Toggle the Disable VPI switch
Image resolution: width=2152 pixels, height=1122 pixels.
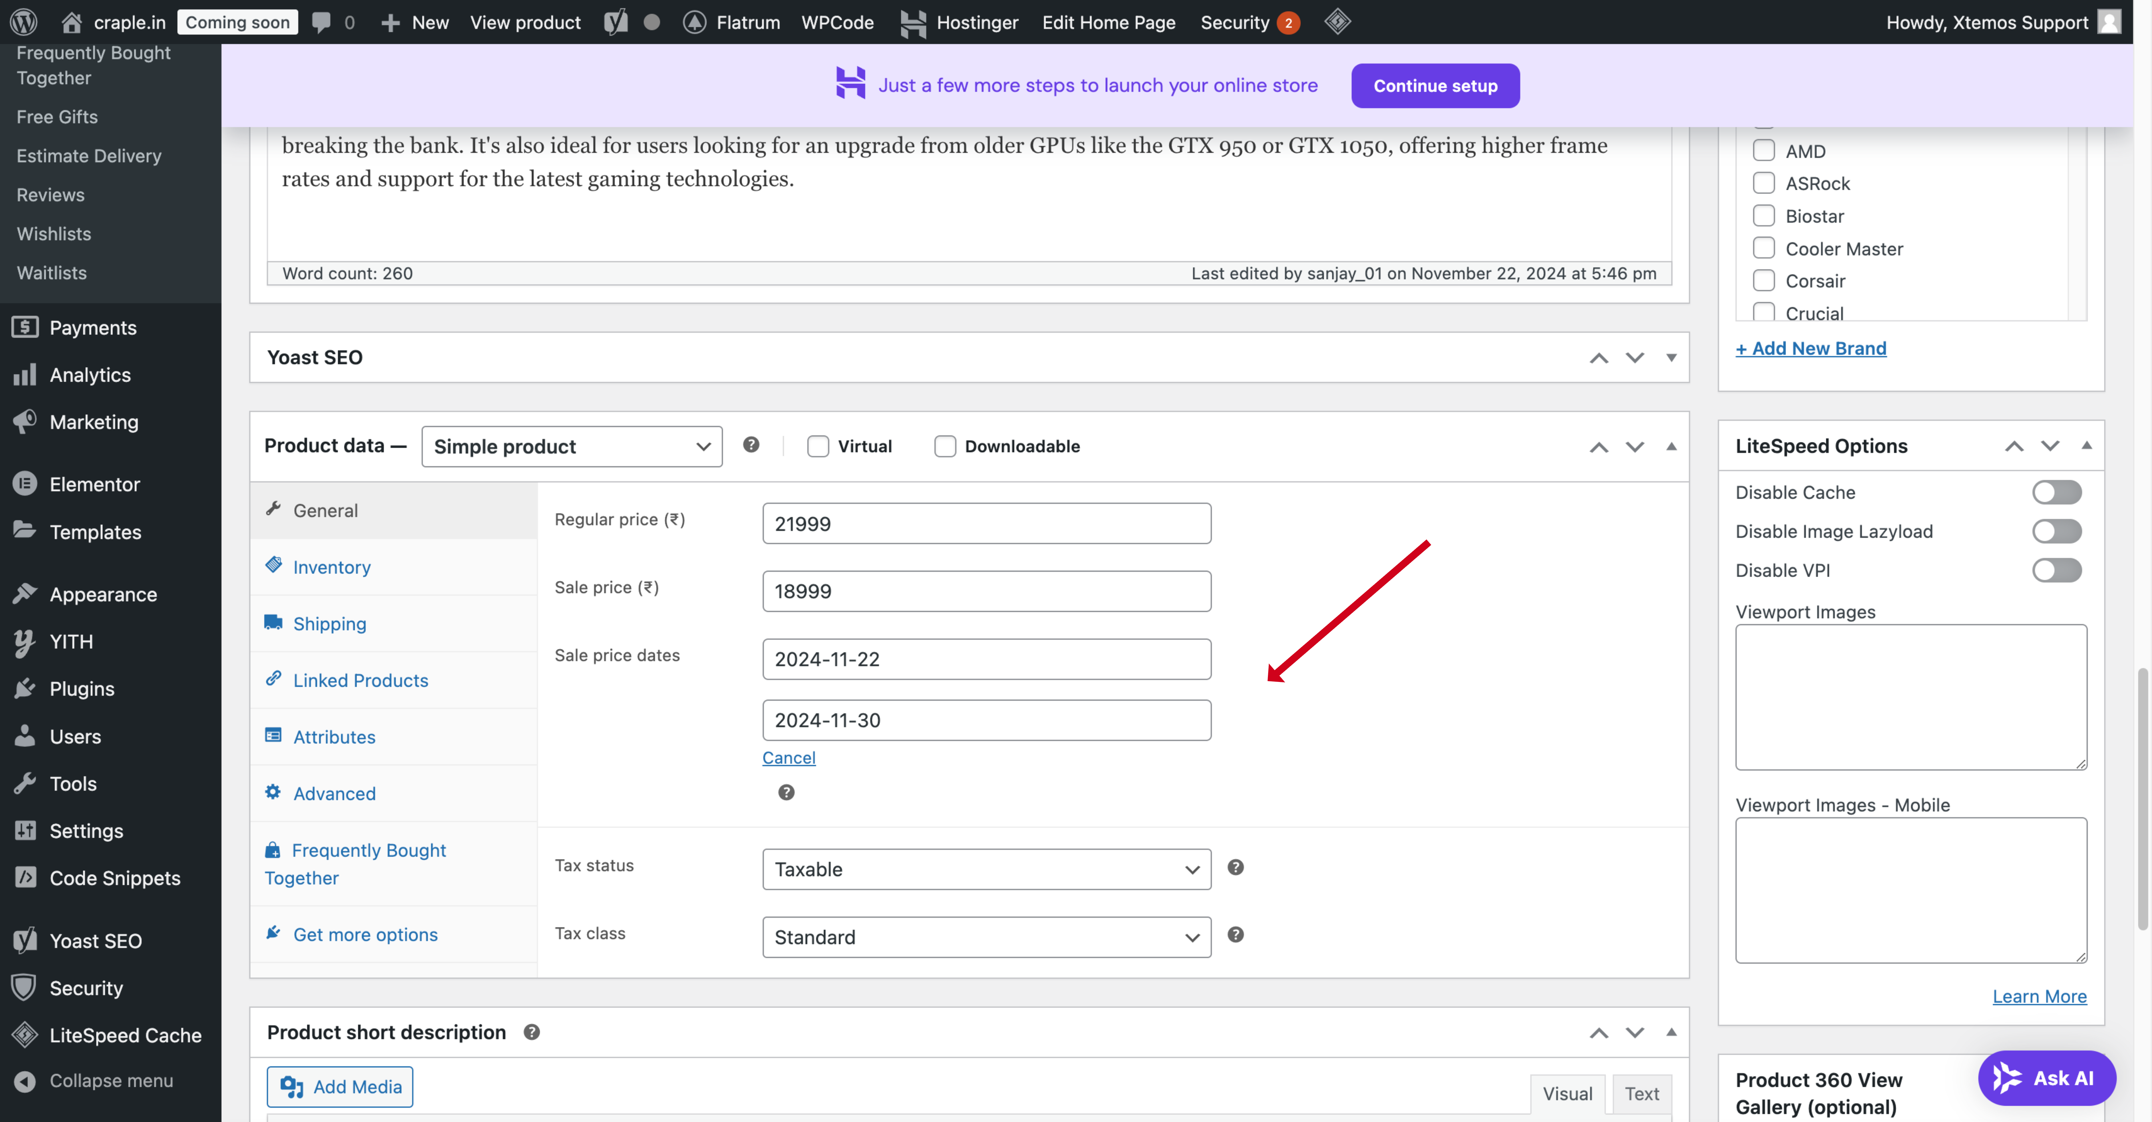click(x=2057, y=571)
